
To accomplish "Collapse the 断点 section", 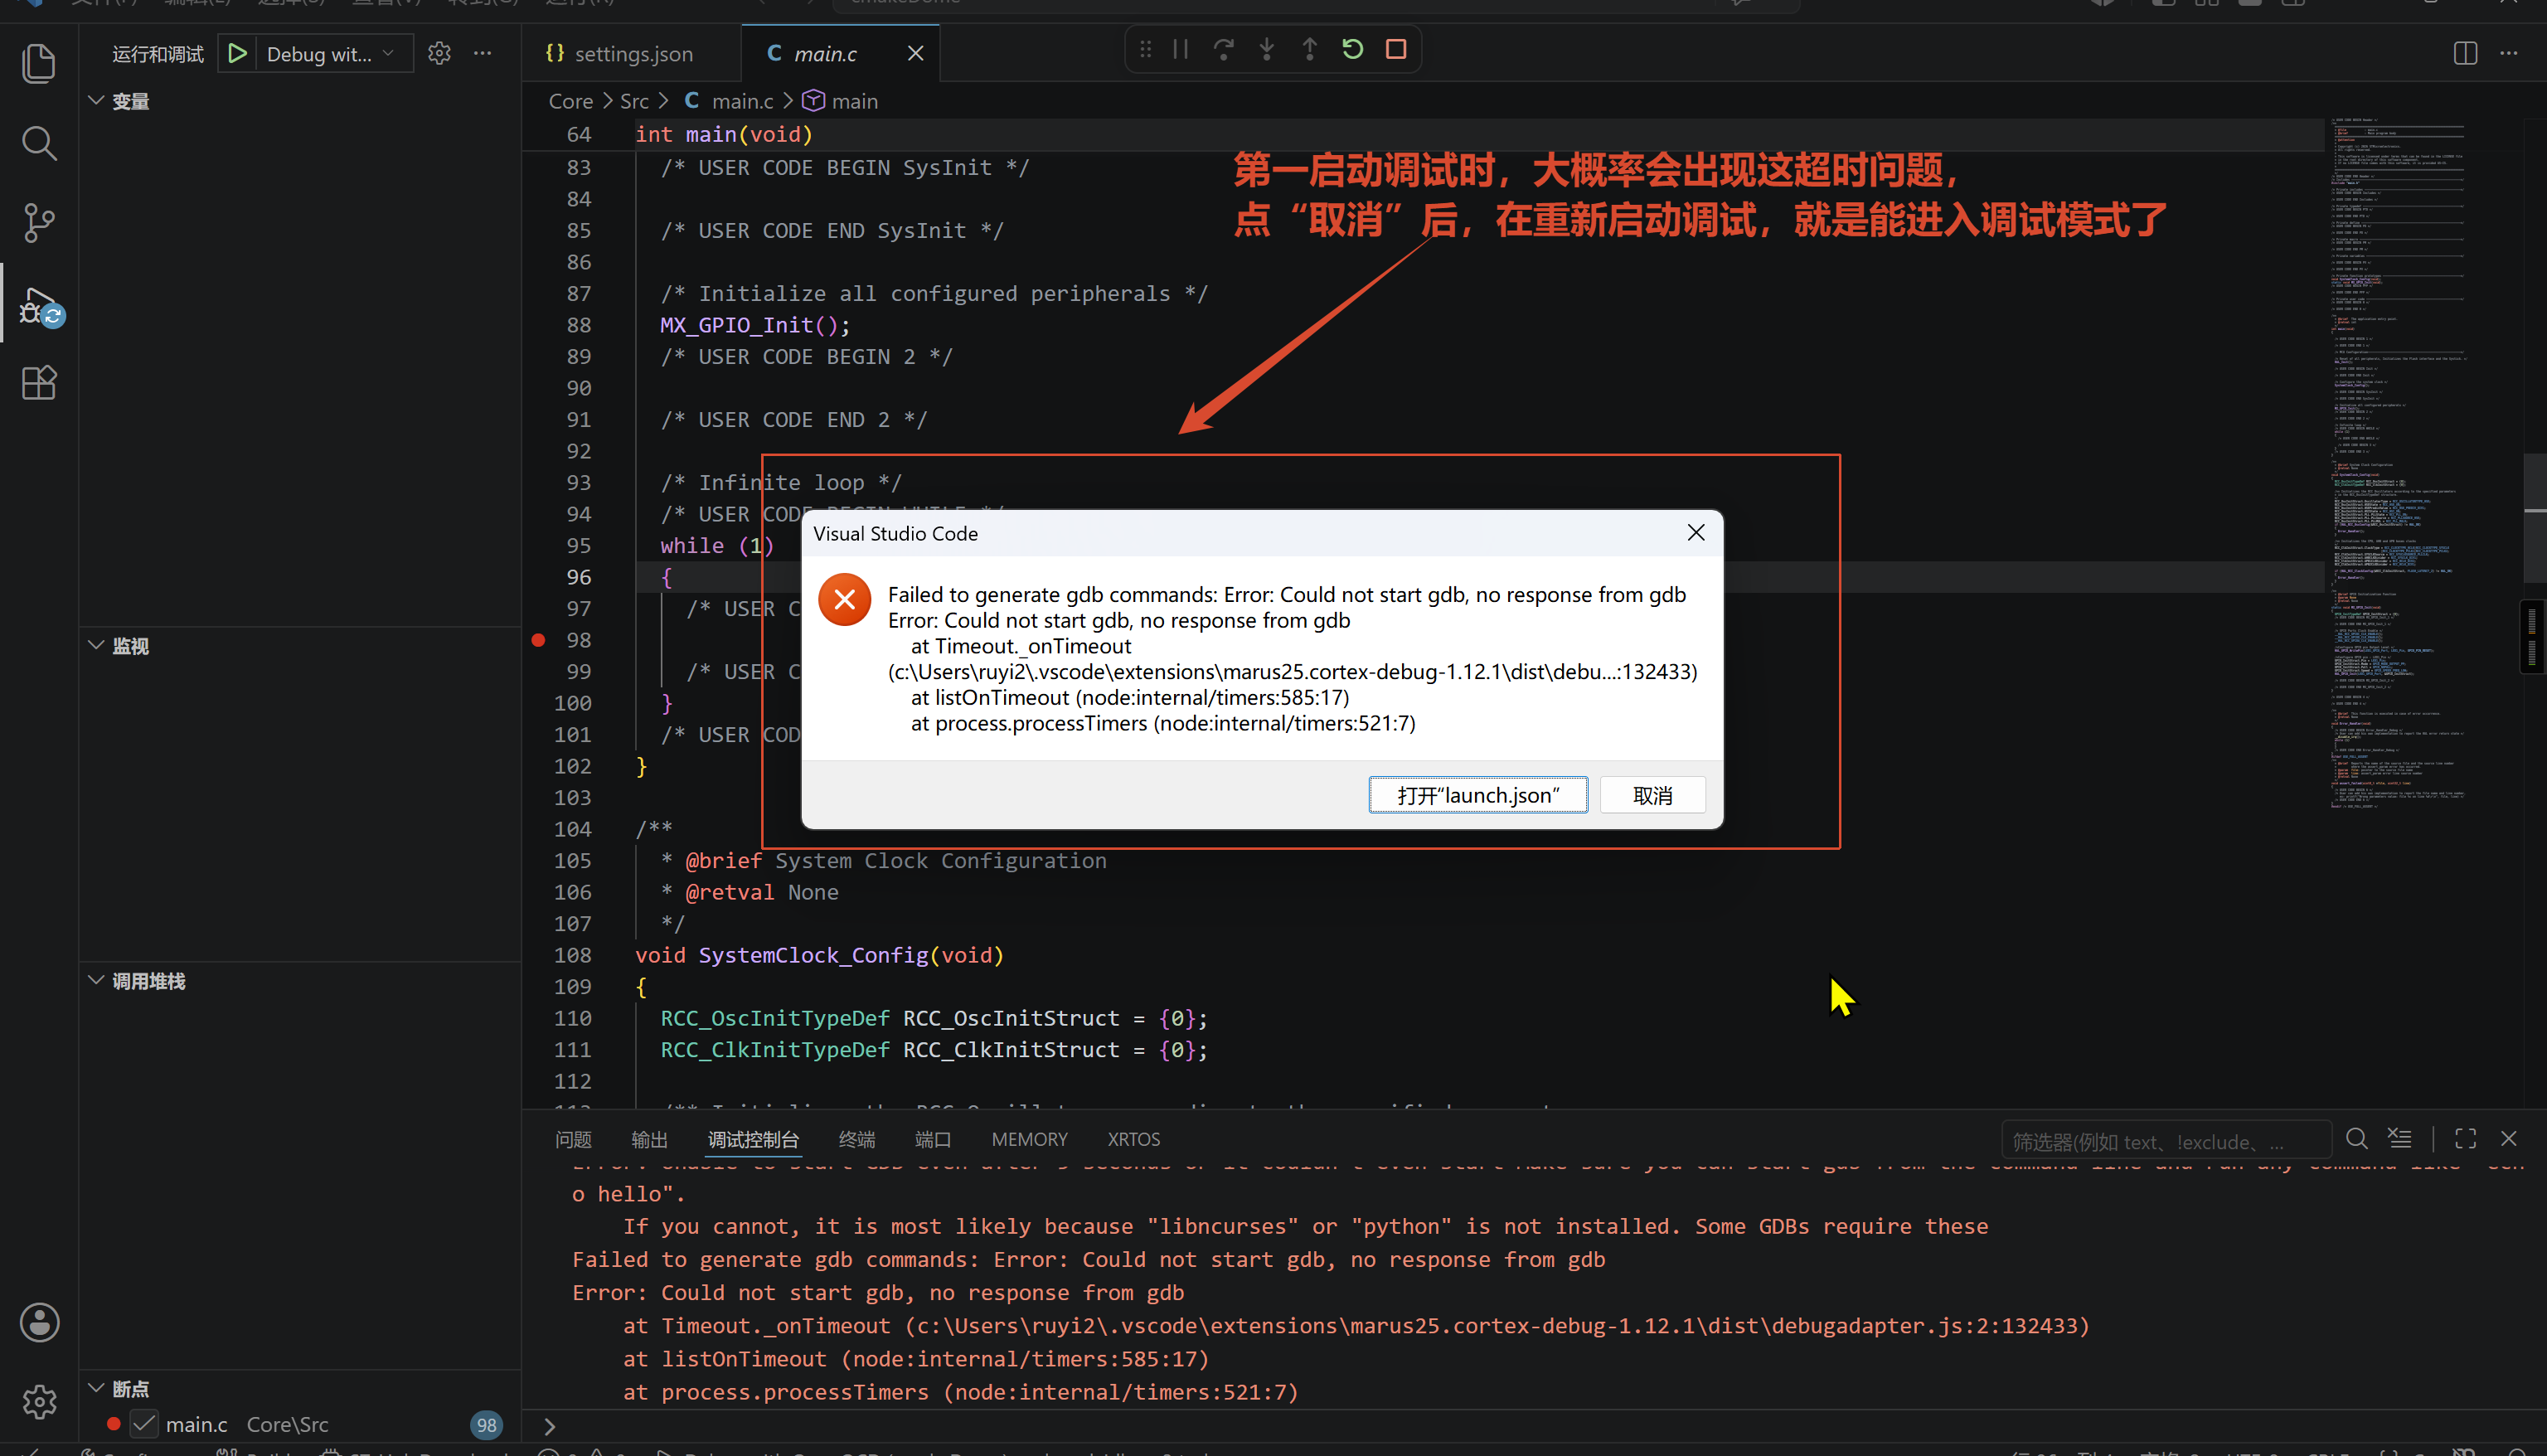I will tap(97, 1388).
